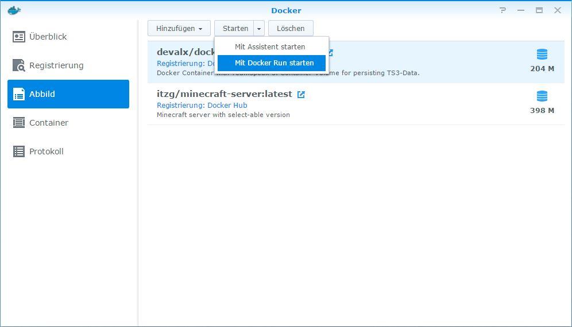Click the Überblick sidebar icon

click(x=18, y=37)
